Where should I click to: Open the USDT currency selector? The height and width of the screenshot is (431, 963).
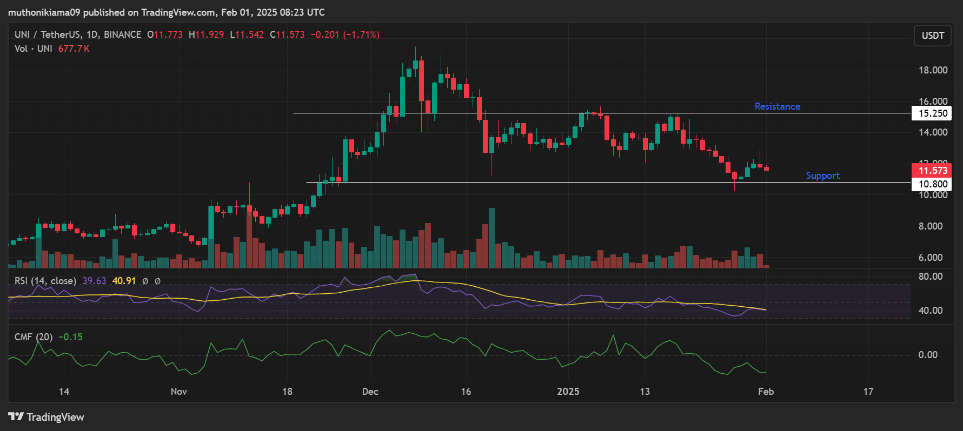932,36
